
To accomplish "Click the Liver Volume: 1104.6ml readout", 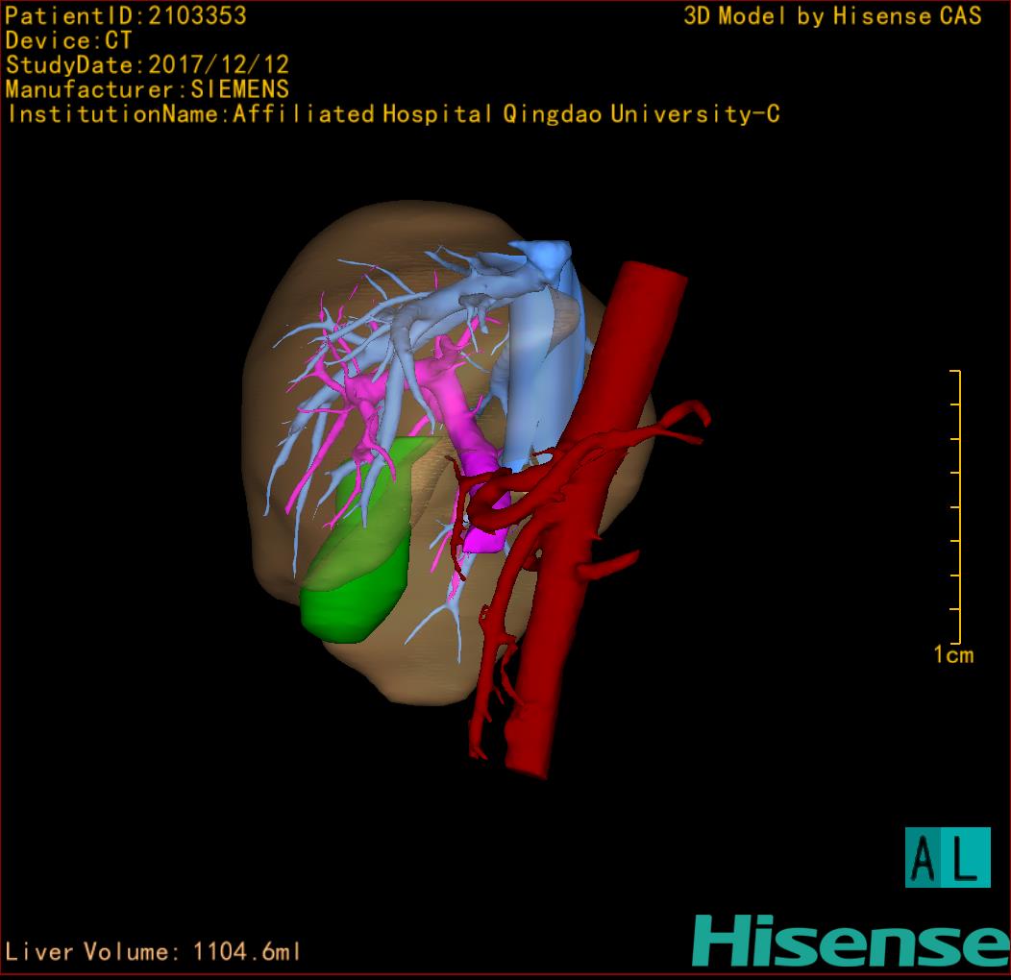I will 153,951.
